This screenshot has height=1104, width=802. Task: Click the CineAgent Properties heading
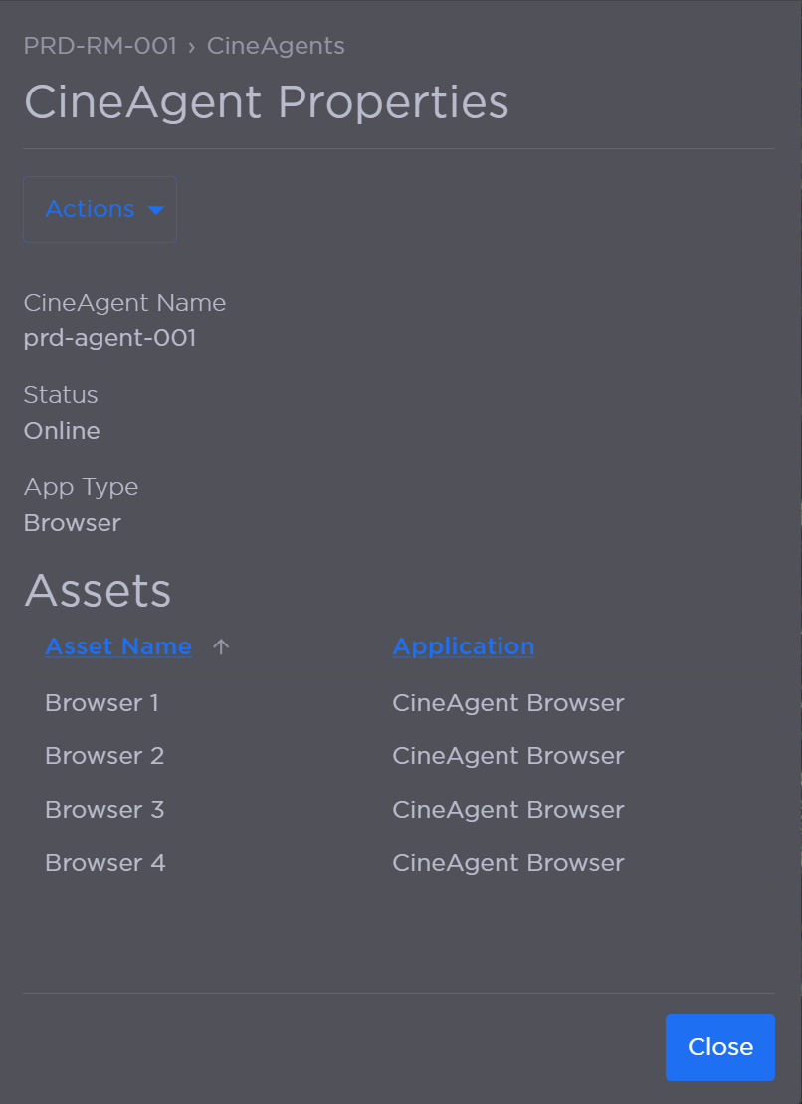coord(266,100)
